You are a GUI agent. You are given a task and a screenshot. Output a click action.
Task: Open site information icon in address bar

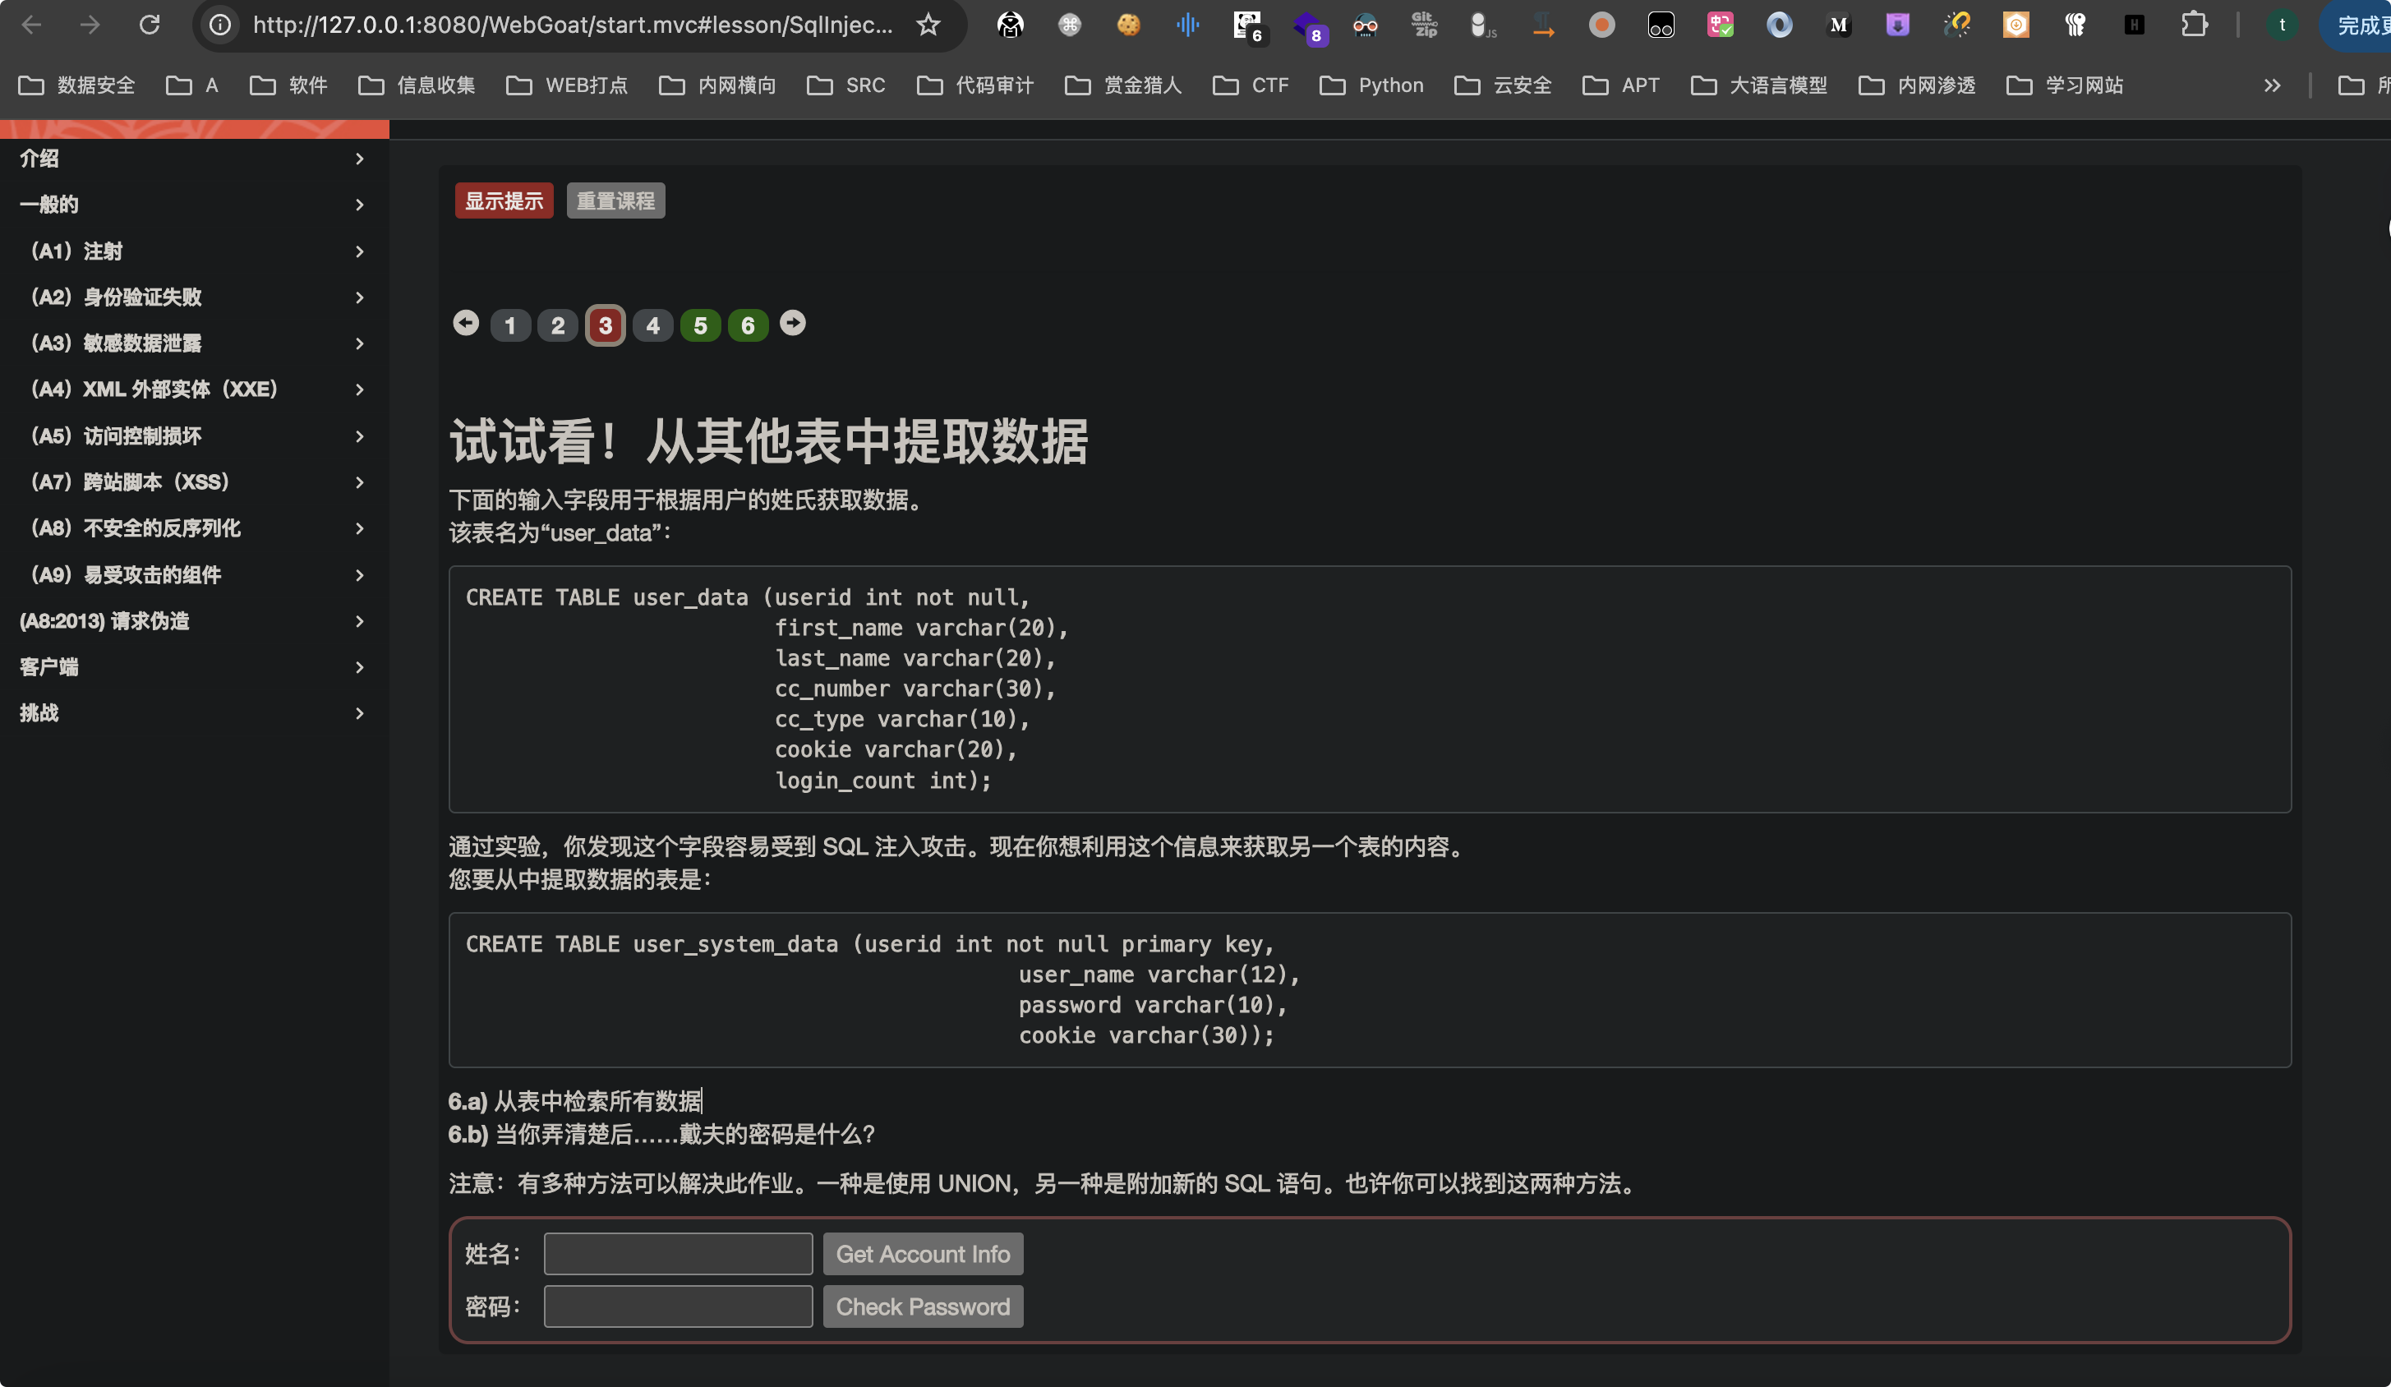(220, 25)
